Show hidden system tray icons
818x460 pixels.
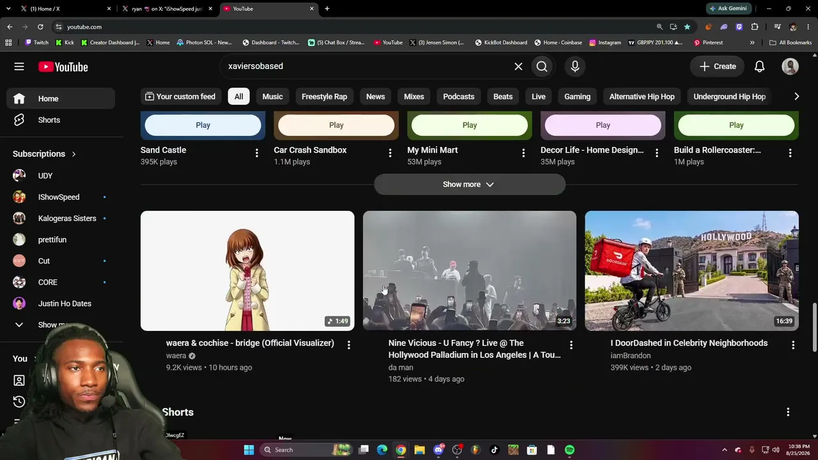[724, 450]
